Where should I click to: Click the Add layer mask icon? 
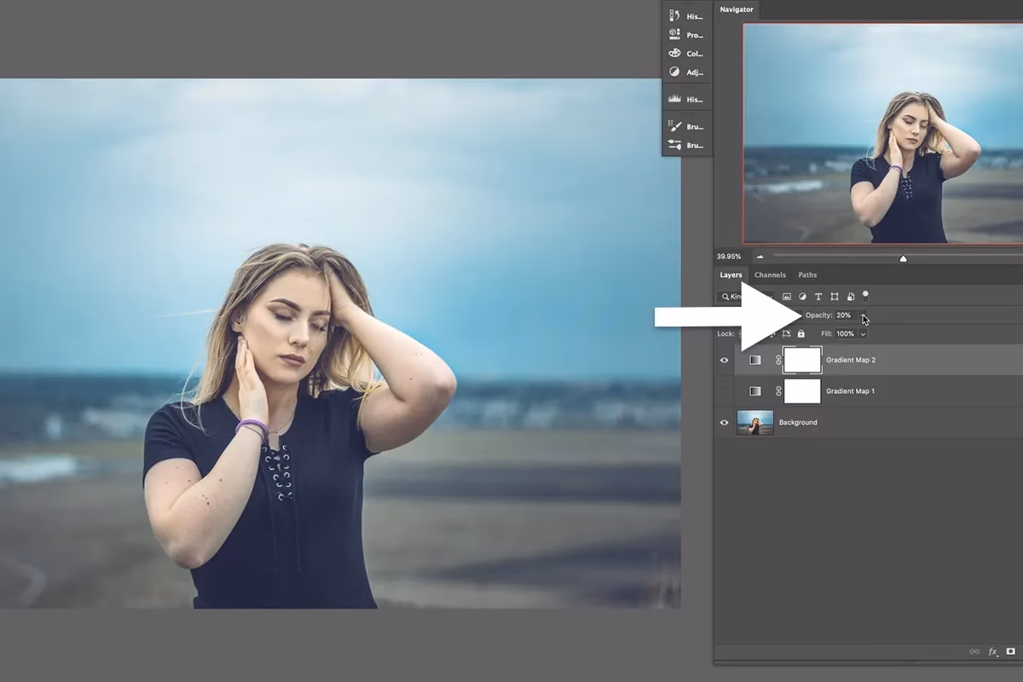[1009, 651]
